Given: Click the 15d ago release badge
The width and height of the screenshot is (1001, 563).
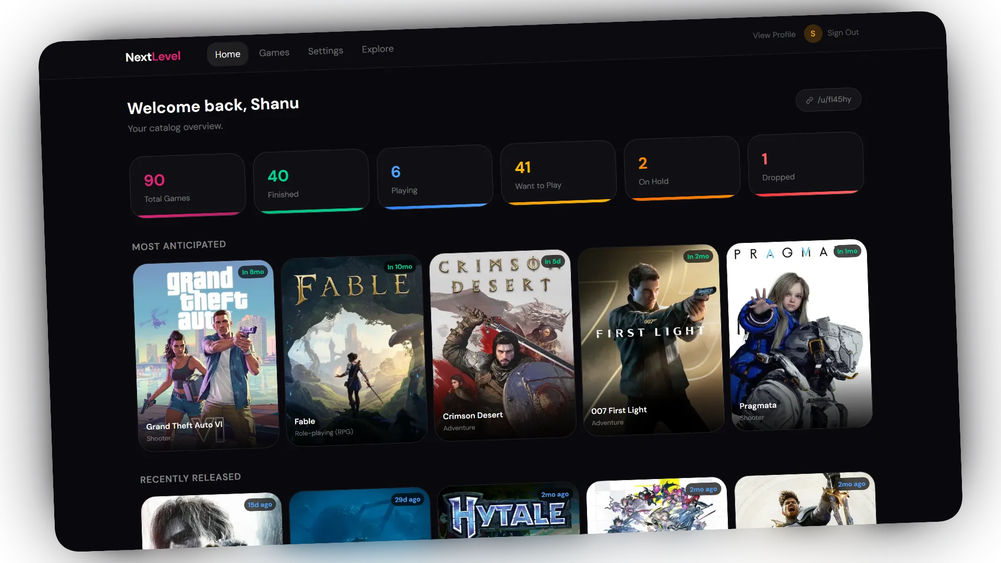Looking at the screenshot, I should (x=260, y=505).
